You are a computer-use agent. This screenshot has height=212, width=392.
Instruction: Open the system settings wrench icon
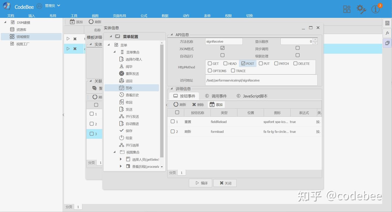[x=361, y=9]
